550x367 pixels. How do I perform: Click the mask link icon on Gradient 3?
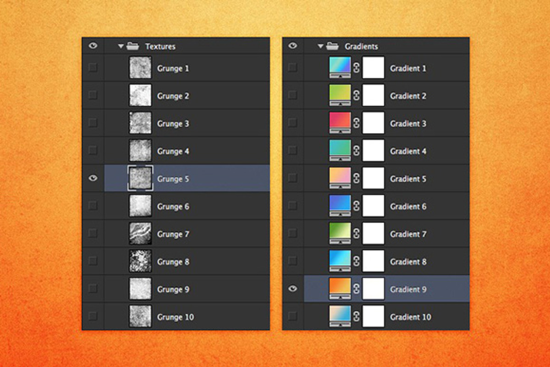point(357,123)
